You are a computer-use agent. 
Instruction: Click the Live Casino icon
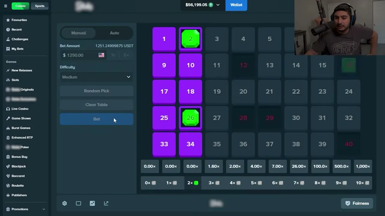pos(8,109)
